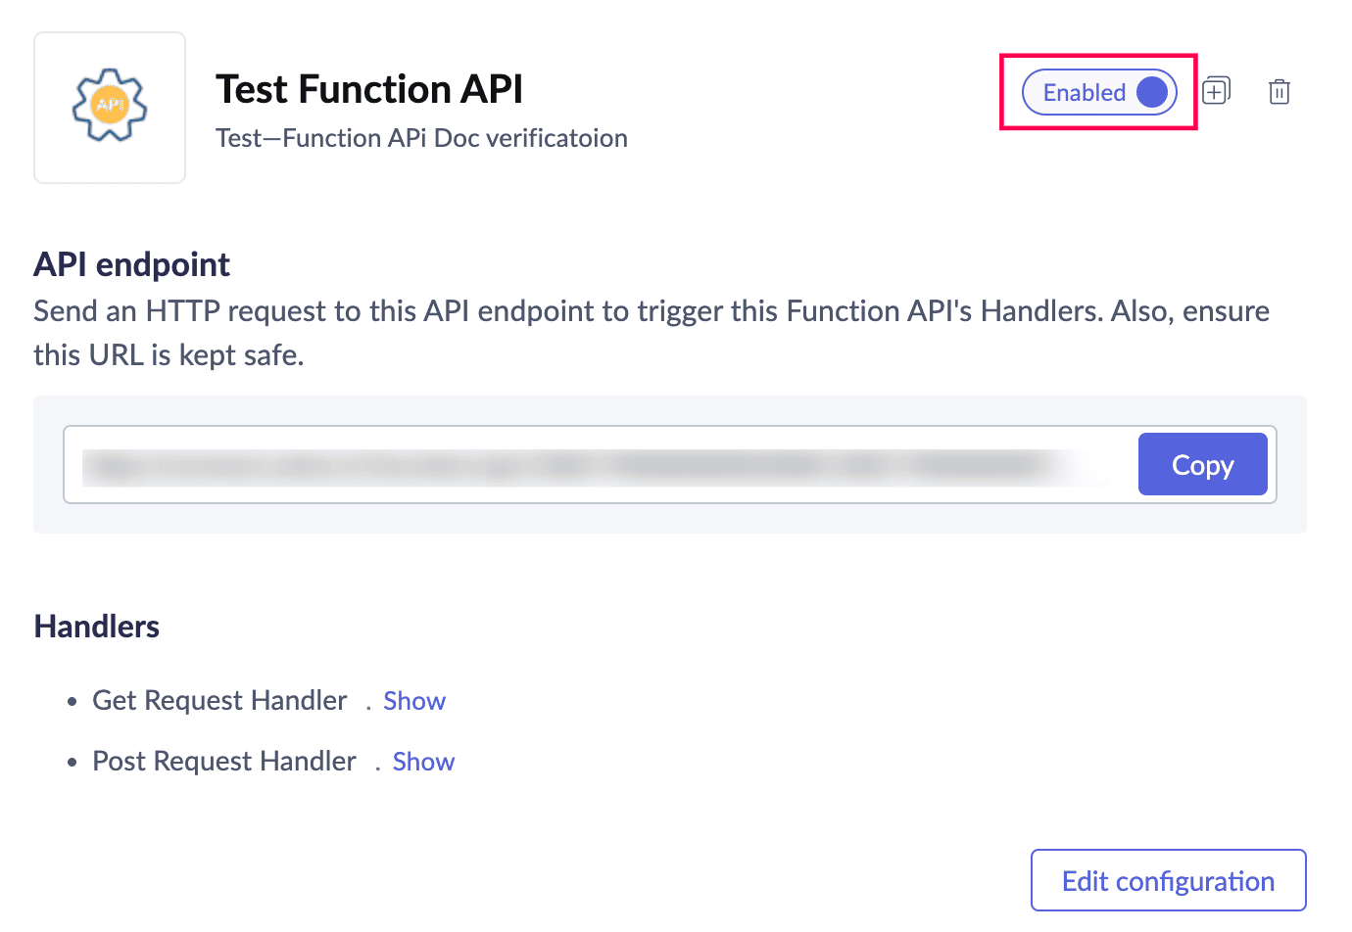Show the Get Request Handler

[x=414, y=701]
